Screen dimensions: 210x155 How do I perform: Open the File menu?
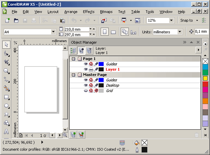(x=14, y=12)
